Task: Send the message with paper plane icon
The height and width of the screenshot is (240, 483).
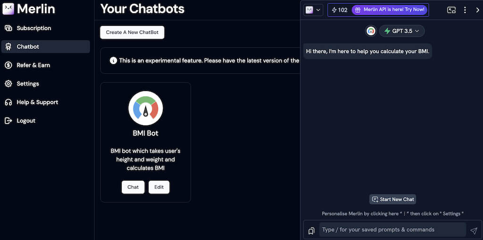Action: click(x=474, y=231)
